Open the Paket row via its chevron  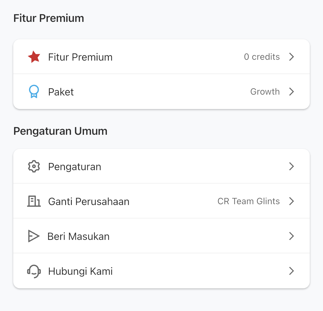[x=292, y=92]
